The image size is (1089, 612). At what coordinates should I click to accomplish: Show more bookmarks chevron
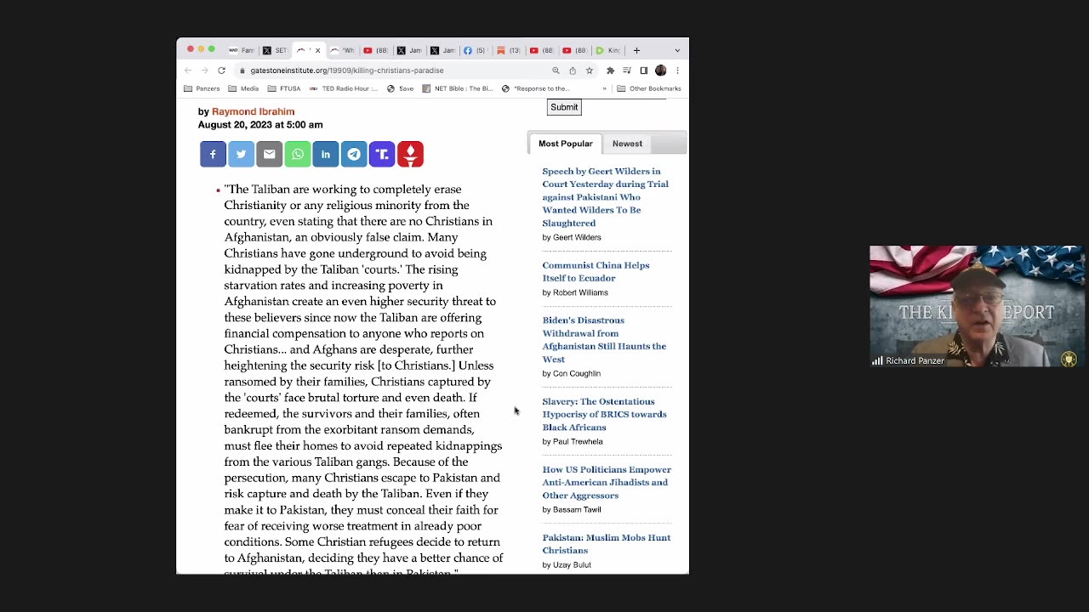605,88
